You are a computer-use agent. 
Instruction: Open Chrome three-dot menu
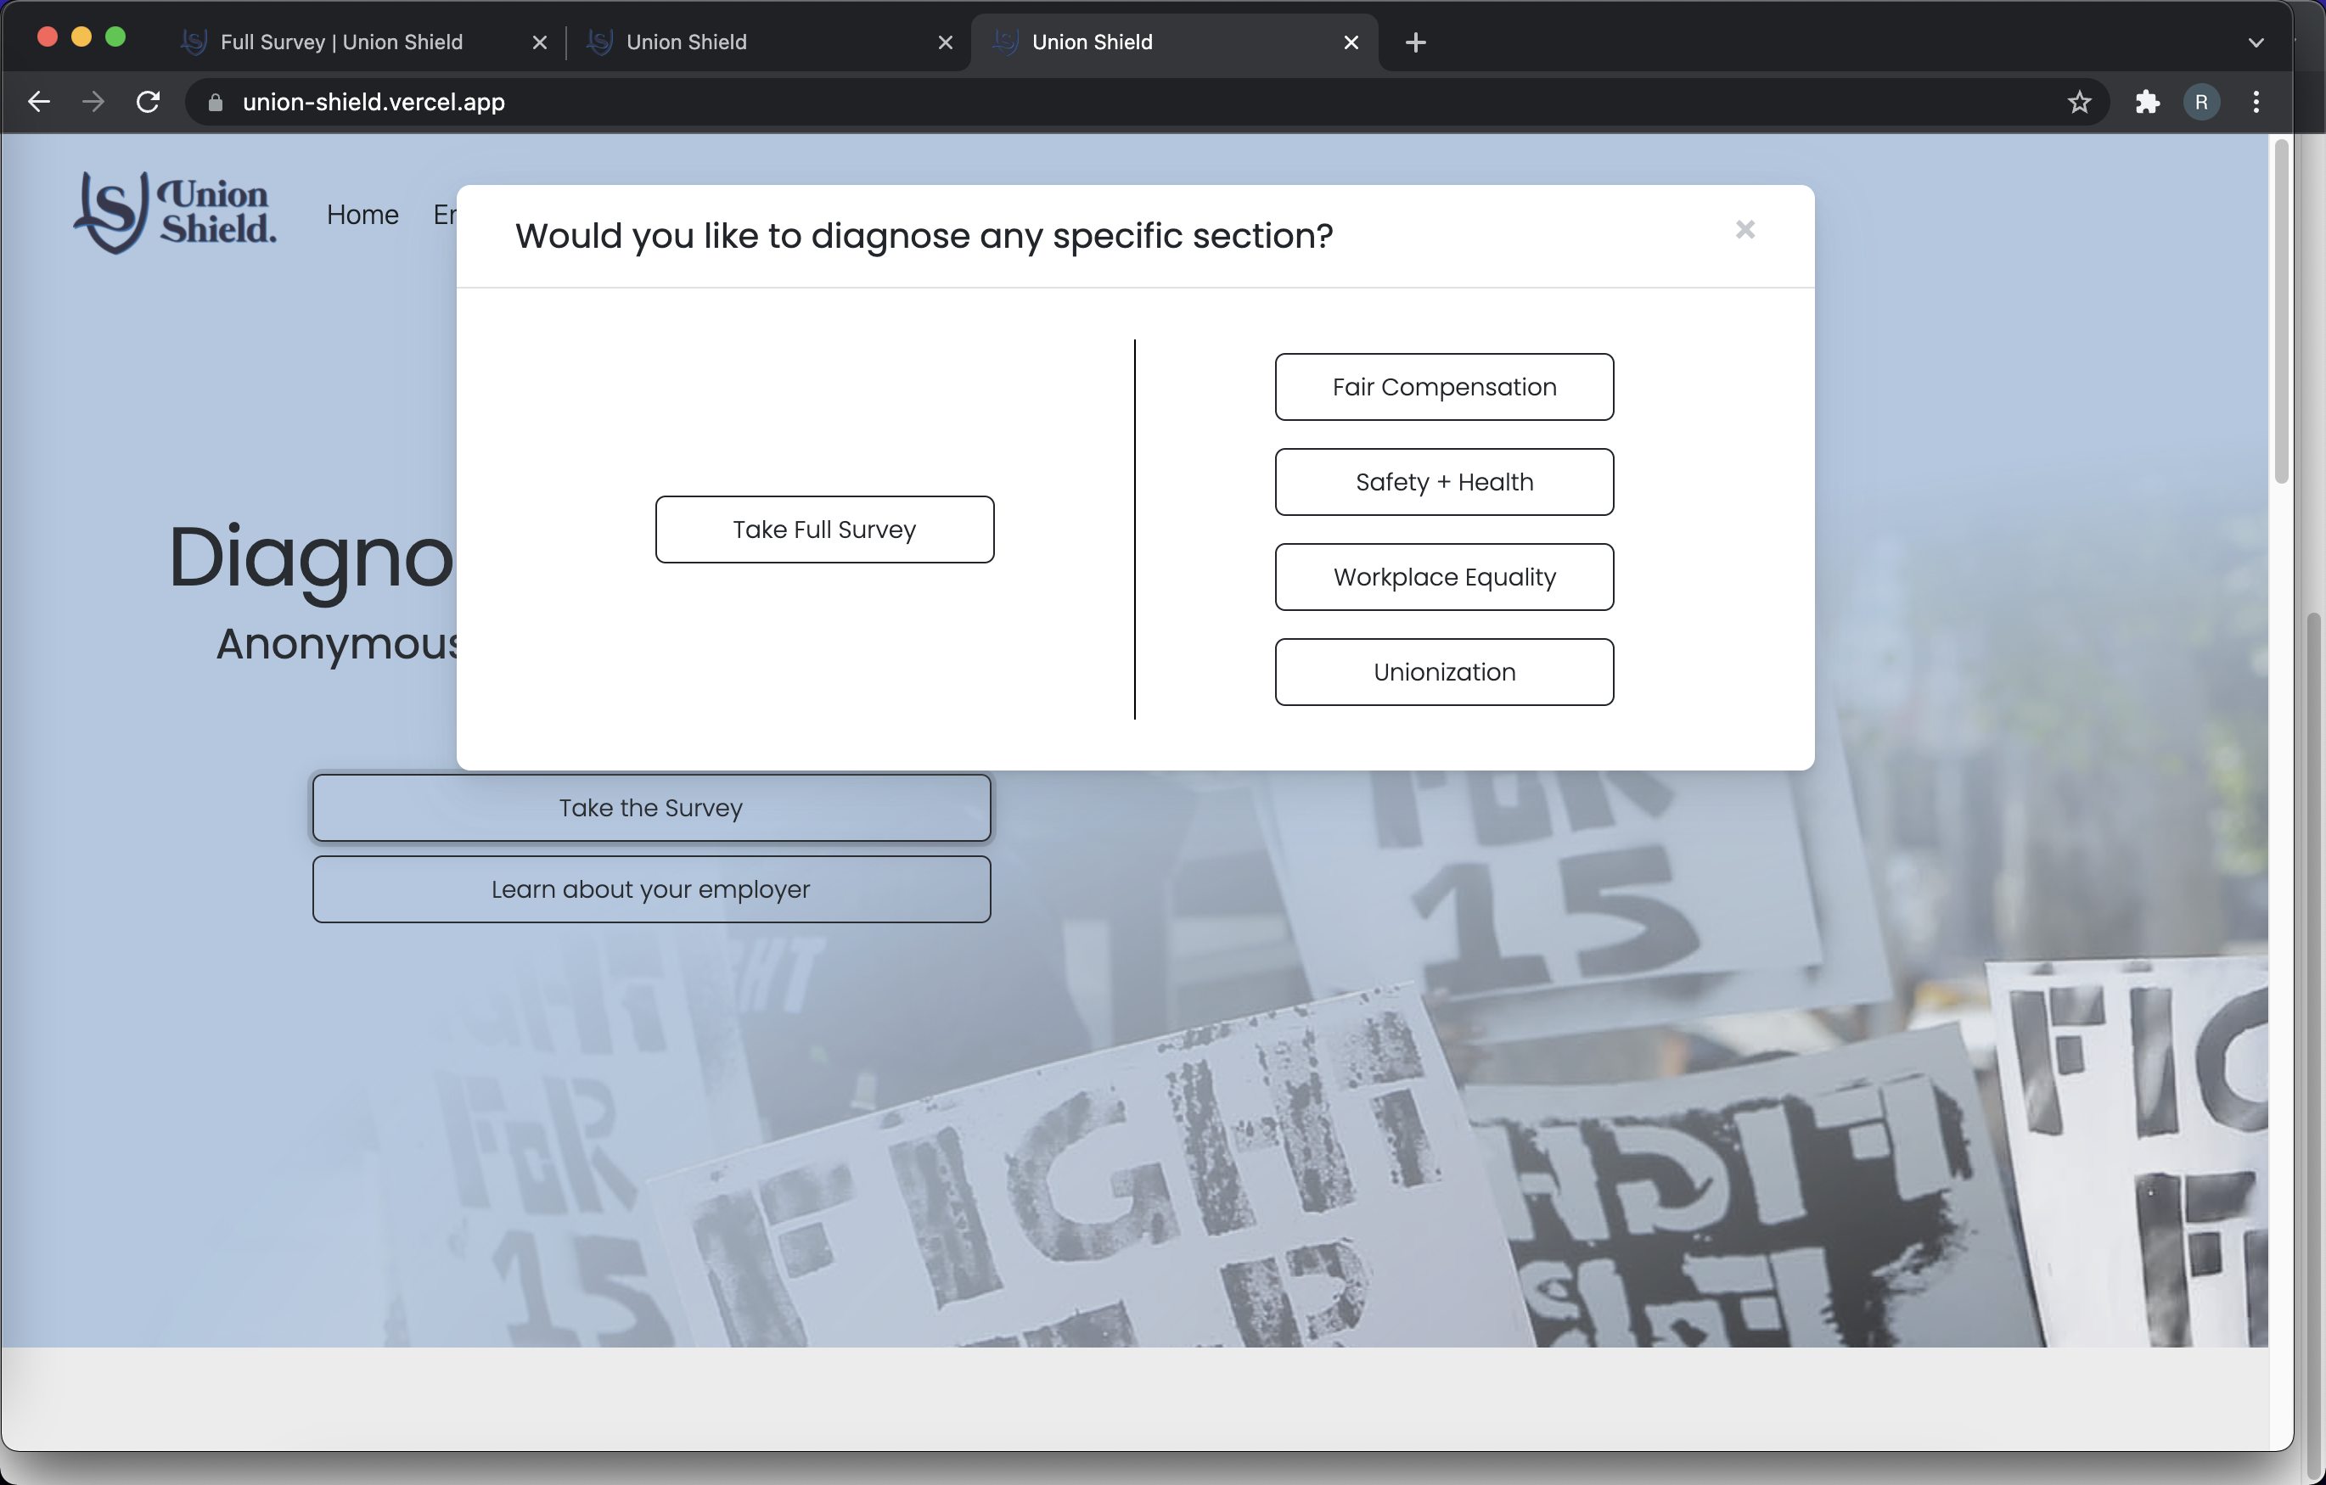point(2256,101)
